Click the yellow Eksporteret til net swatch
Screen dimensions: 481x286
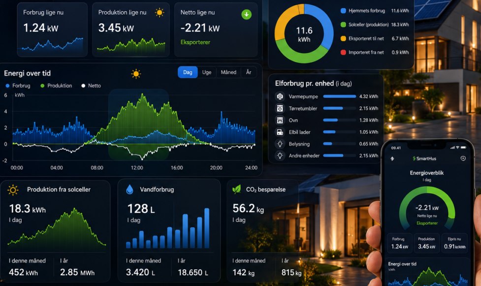coord(343,39)
